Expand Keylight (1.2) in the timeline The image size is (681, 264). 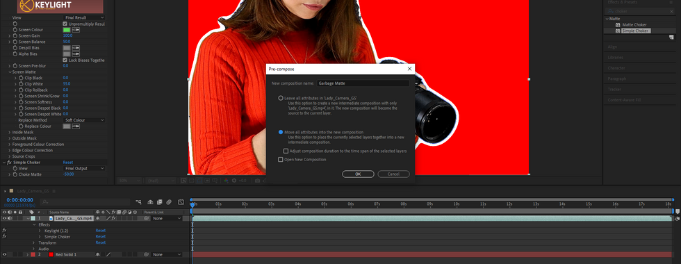click(40, 231)
